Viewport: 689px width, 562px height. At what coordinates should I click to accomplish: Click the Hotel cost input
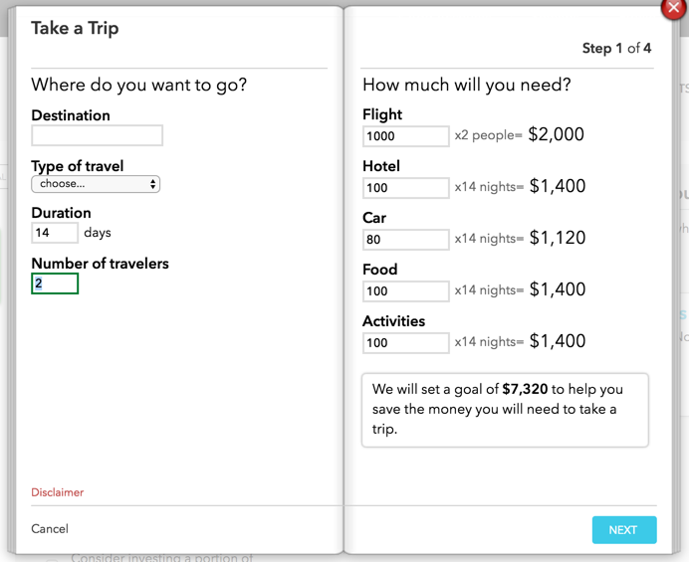click(x=405, y=188)
